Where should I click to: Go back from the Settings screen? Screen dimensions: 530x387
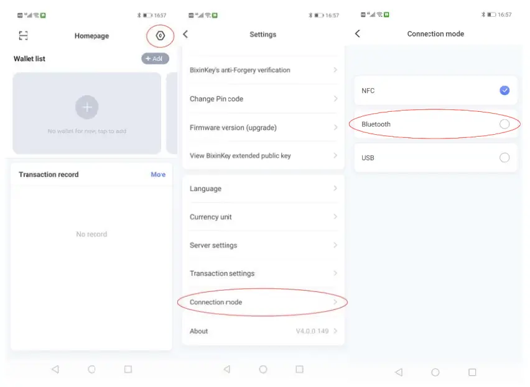[x=185, y=34]
